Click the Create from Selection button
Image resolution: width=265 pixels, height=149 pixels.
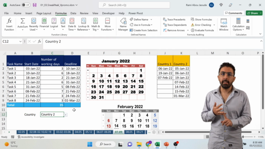click(x=144, y=30)
